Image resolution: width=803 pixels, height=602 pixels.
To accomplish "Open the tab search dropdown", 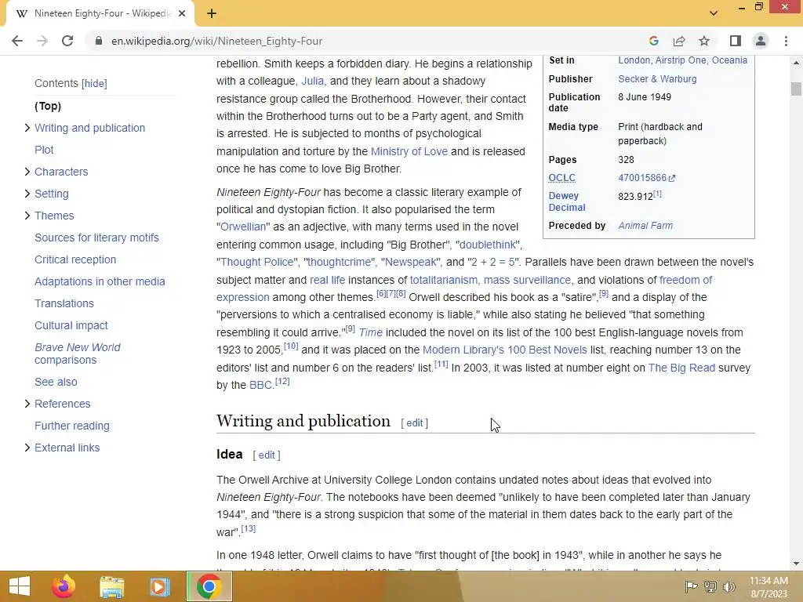I will (x=714, y=13).
